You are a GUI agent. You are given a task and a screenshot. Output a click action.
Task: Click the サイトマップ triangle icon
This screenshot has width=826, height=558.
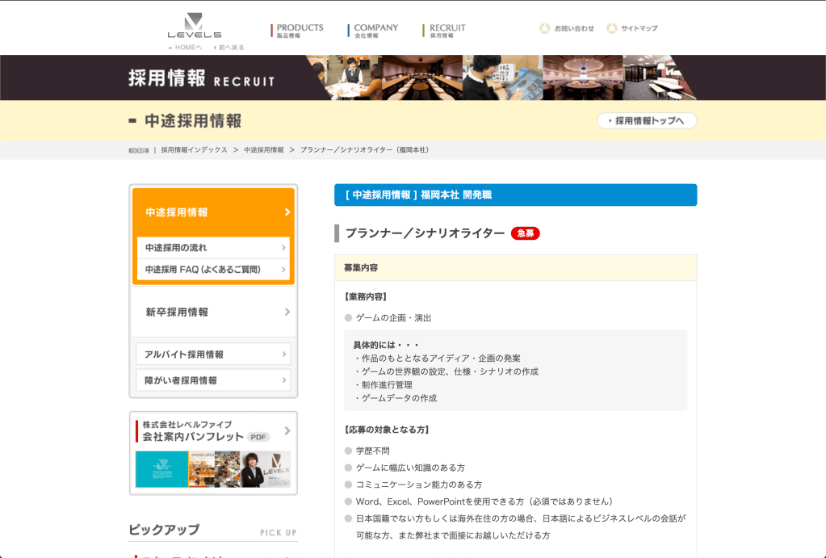pyautogui.click(x=612, y=28)
